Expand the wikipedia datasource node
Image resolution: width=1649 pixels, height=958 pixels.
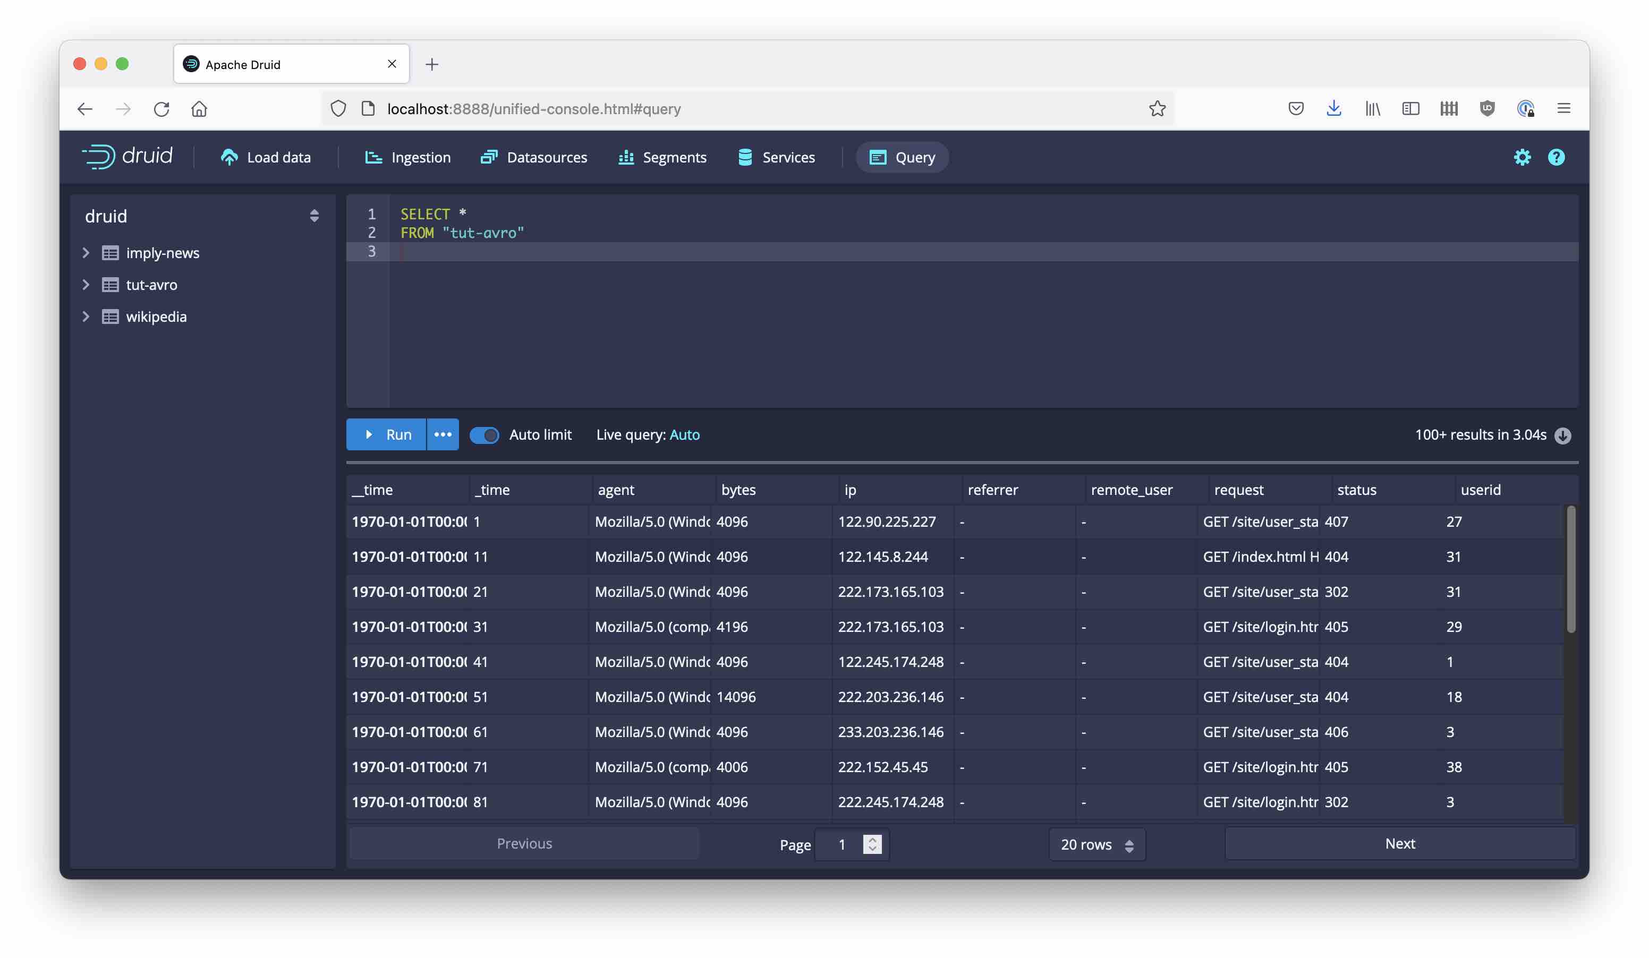pos(86,317)
